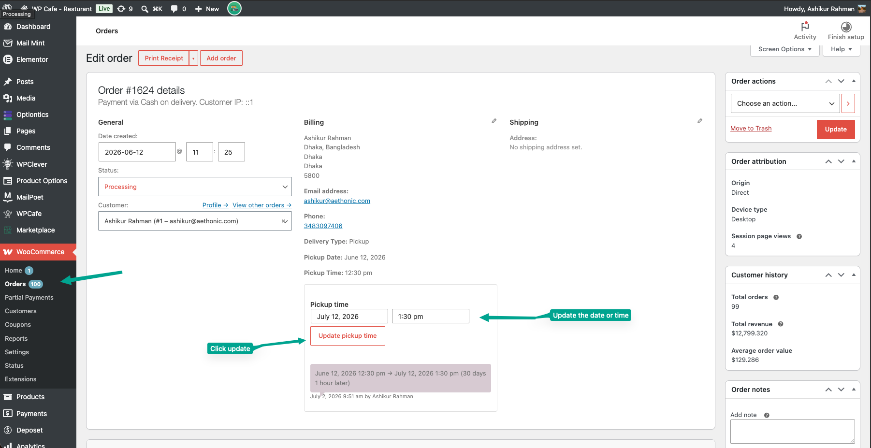Image resolution: width=871 pixels, height=448 pixels.
Task: Click the WooCommerce logo icon
Action: (8, 252)
